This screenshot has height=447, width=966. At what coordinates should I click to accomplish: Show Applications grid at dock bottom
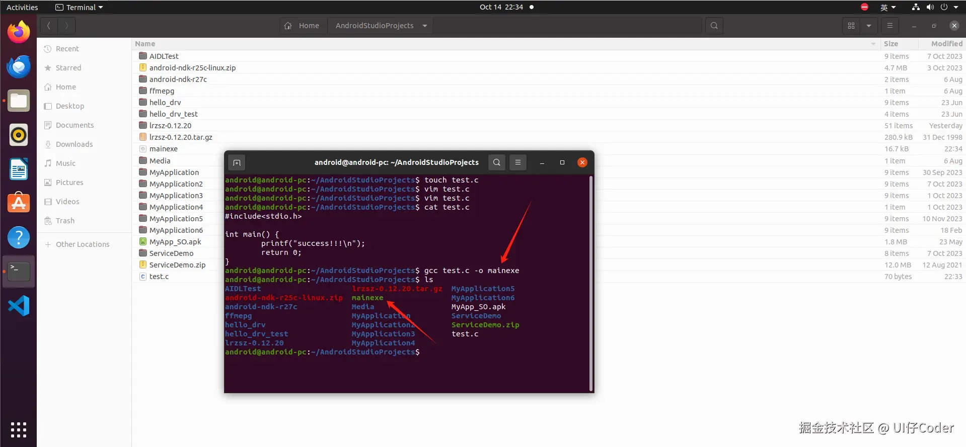[19, 430]
